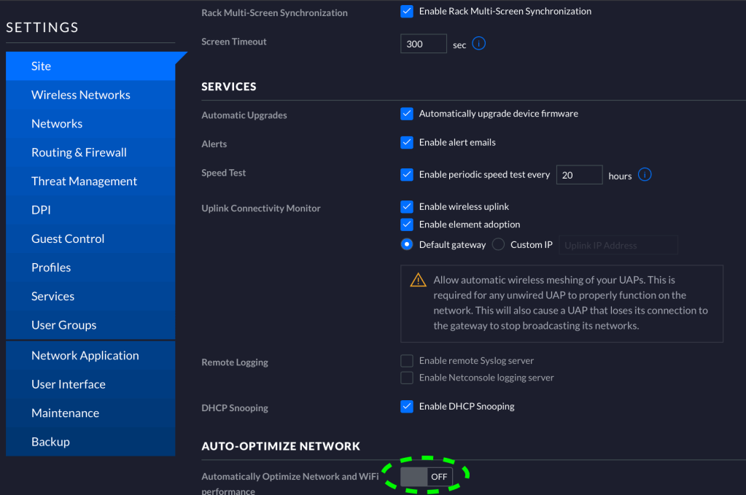The image size is (746, 495).
Task: Check Enable remote Syslog server
Action: coord(407,361)
